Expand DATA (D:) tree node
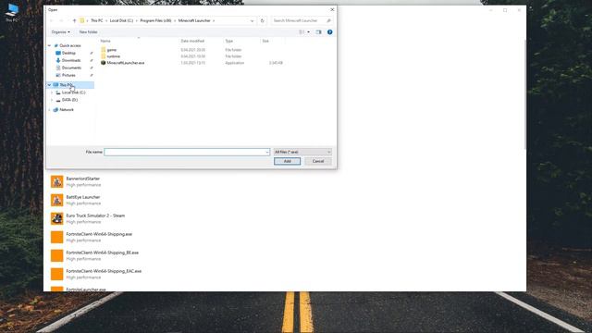 pyautogui.click(x=52, y=100)
